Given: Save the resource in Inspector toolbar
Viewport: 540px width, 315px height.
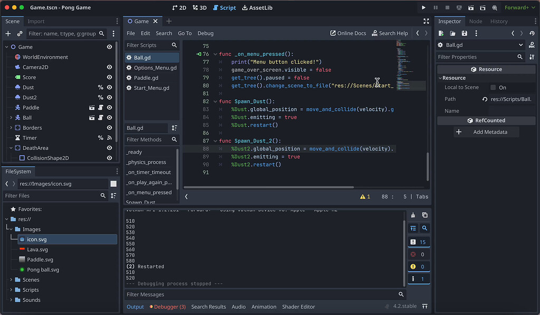Looking at the screenshot, I should tap(464, 33).
